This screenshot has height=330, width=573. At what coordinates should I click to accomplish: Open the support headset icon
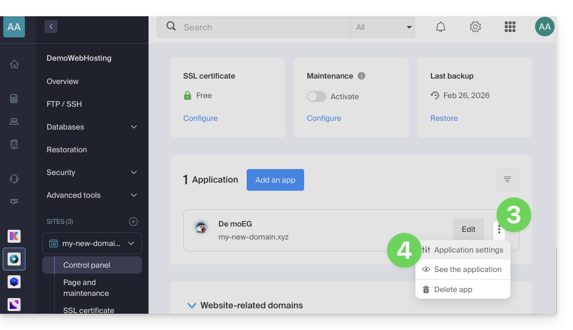pyautogui.click(x=14, y=179)
